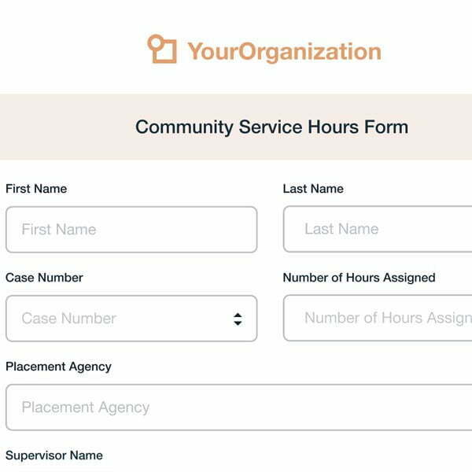
Task: Click the Placement Agency field label
Action: pos(58,367)
